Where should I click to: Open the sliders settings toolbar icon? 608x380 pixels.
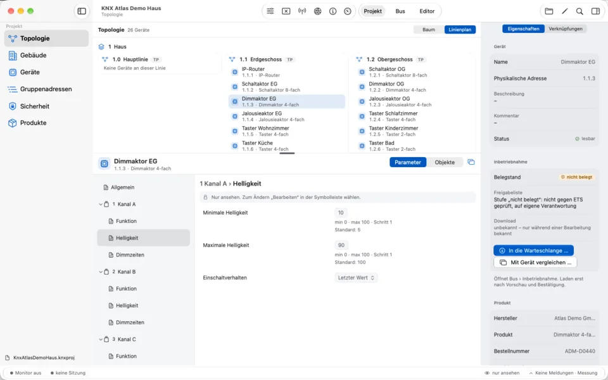tap(270, 11)
